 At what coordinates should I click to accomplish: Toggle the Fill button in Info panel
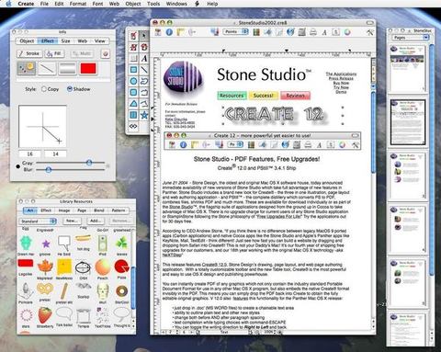coord(54,53)
